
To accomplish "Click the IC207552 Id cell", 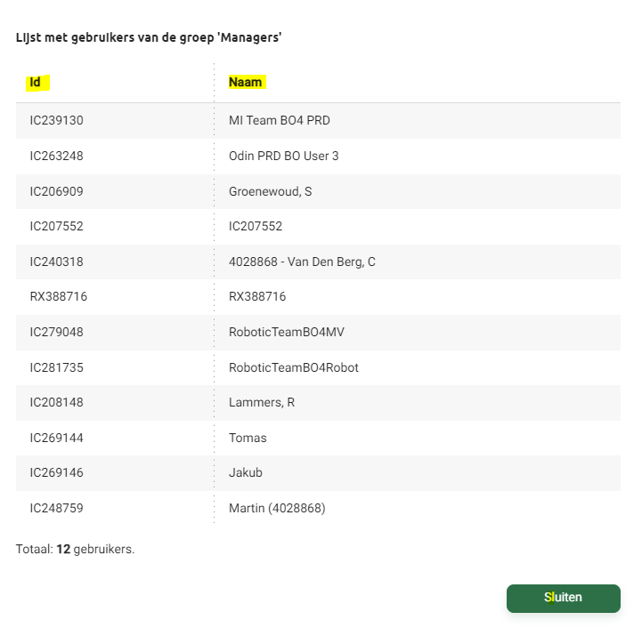I will point(57,226).
